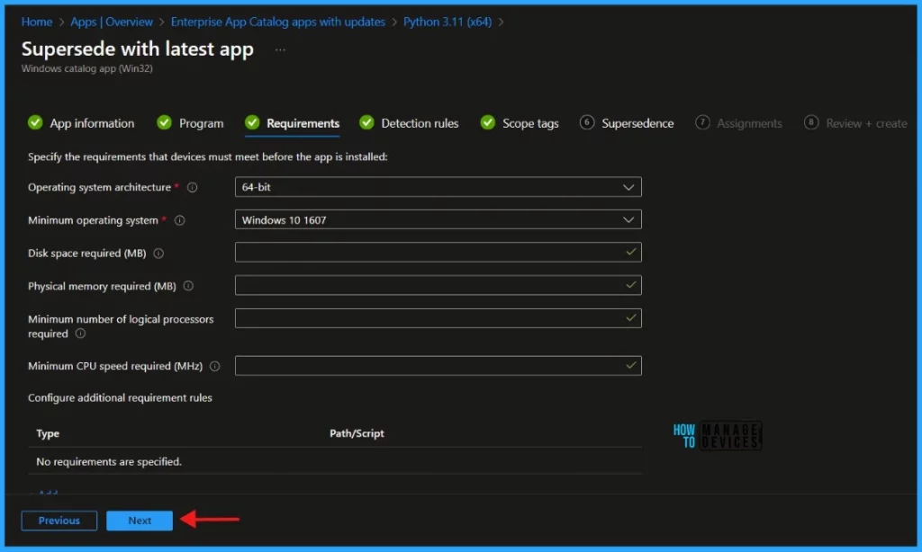Click the step 7 circle for Assignments
Image resolution: width=922 pixels, height=552 pixels.
click(702, 123)
